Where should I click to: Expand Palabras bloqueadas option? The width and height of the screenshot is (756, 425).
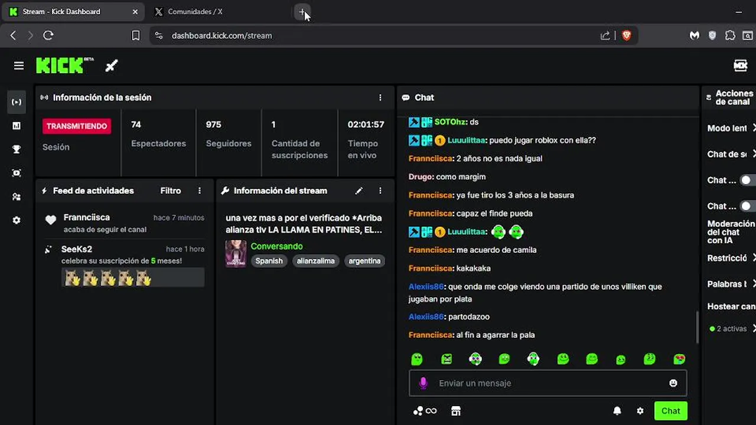[754, 284]
